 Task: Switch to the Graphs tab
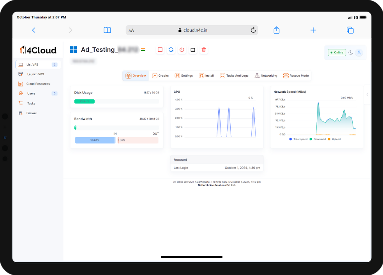coord(160,76)
